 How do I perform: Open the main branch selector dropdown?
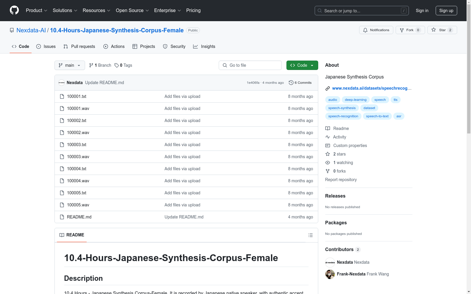(70, 65)
